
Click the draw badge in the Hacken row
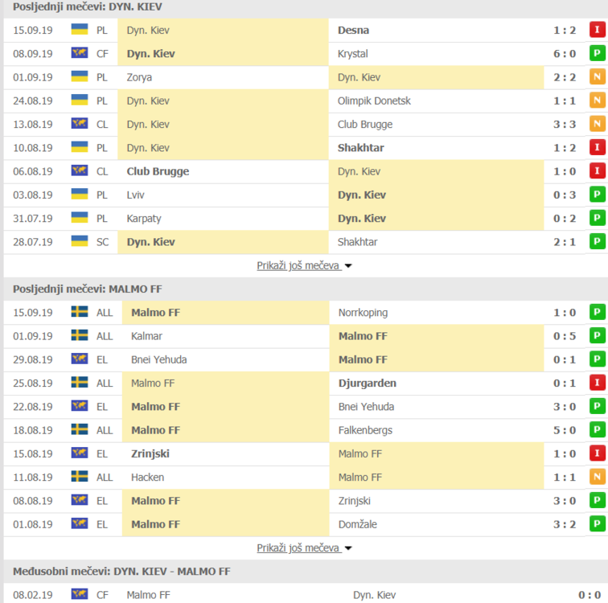coord(597,477)
